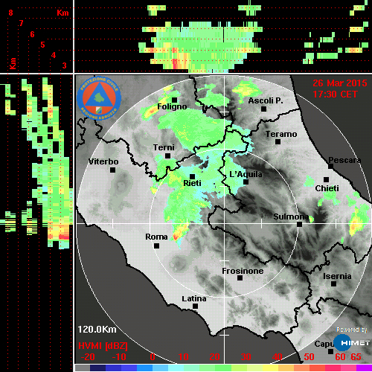The height and width of the screenshot is (372, 372).
Task: Click the Terni map label
Action: pos(164,147)
